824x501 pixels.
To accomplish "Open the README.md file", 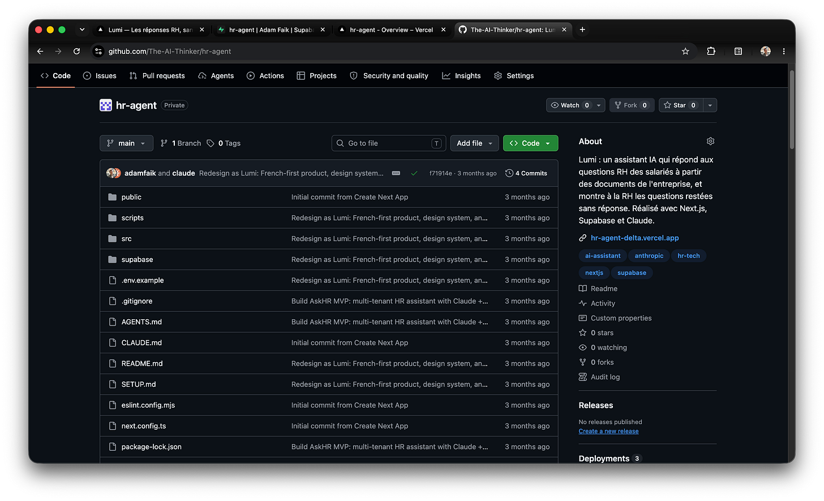I will pyautogui.click(x=142, y=363).
